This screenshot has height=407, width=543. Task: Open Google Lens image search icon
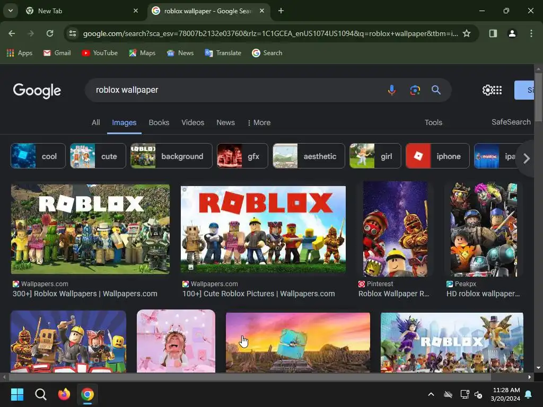(415, 90)
